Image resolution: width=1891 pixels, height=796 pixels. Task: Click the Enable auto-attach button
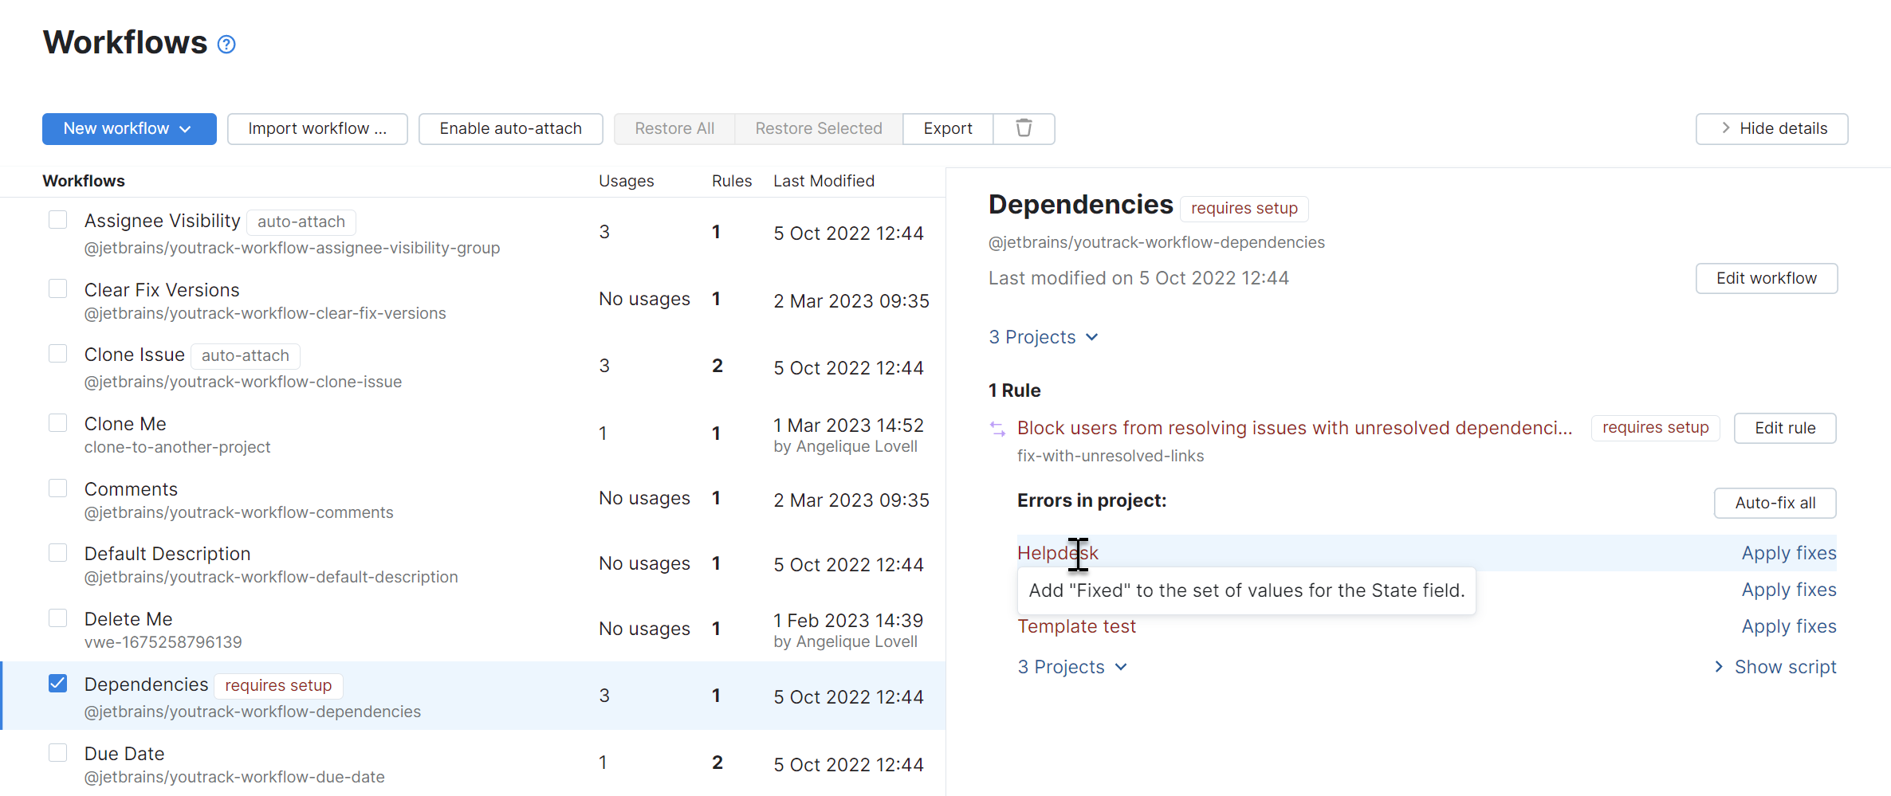pyautogui.click(x=510, y=128)
